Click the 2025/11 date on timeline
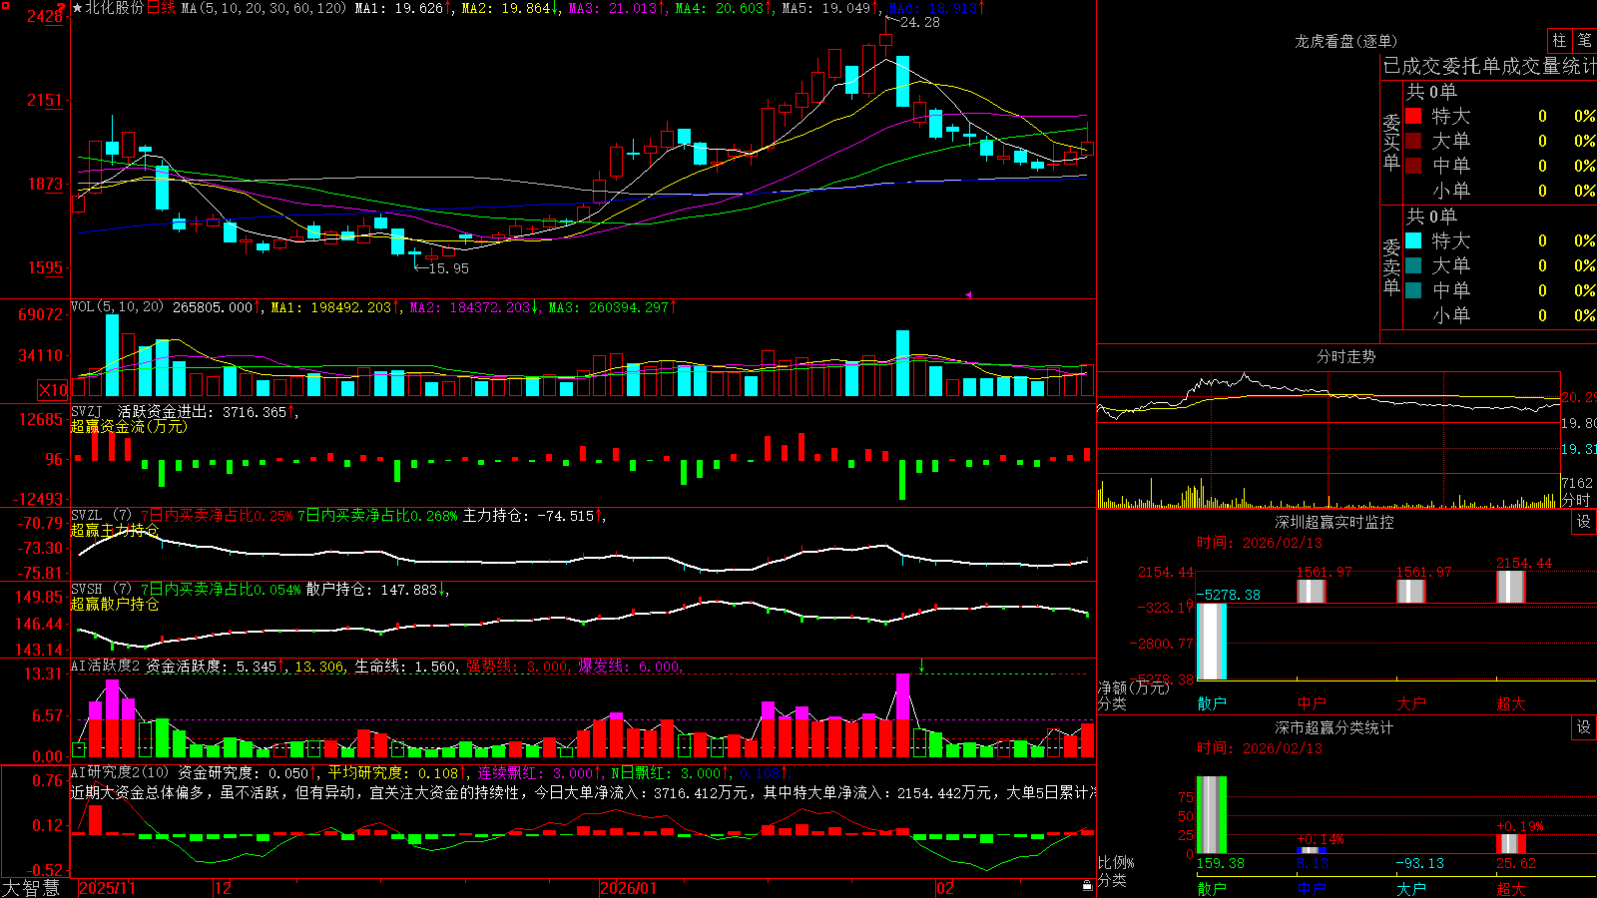The height and width of the screenshot is (898, 1597). [x=107, y=888]
